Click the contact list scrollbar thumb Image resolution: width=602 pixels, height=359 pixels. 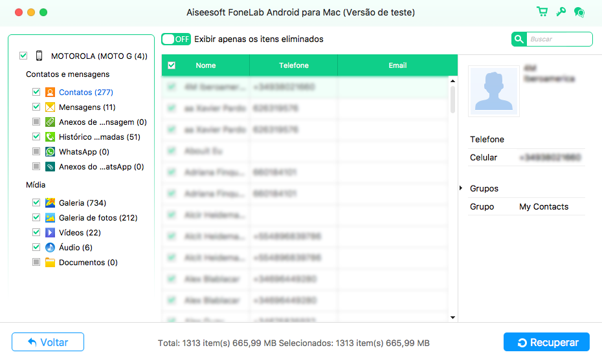coord(452,100)
